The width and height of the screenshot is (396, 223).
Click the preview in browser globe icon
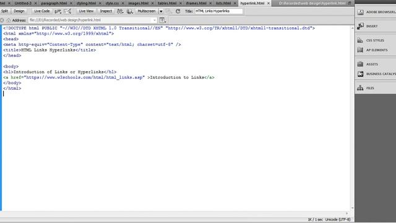pyautogui.click(x=130, y=11)
